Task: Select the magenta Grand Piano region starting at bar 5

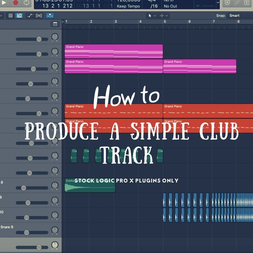Action: 200,66
